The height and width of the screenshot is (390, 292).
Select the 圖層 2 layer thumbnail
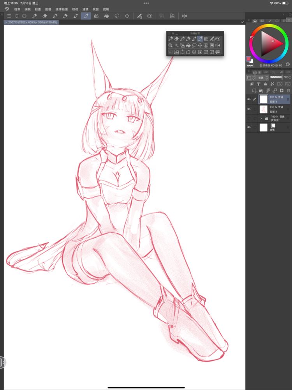264,109
